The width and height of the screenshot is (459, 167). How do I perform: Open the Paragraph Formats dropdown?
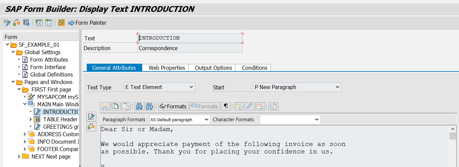point(180,120)
